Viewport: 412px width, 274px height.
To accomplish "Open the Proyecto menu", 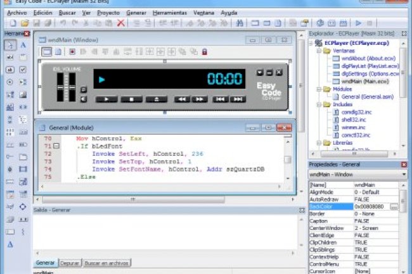I will (109, 13).
